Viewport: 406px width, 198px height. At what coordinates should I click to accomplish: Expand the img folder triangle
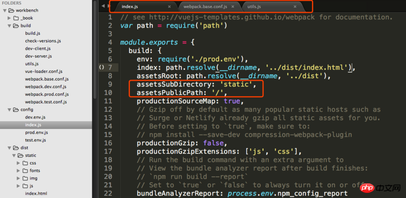(x=18, y=178)
